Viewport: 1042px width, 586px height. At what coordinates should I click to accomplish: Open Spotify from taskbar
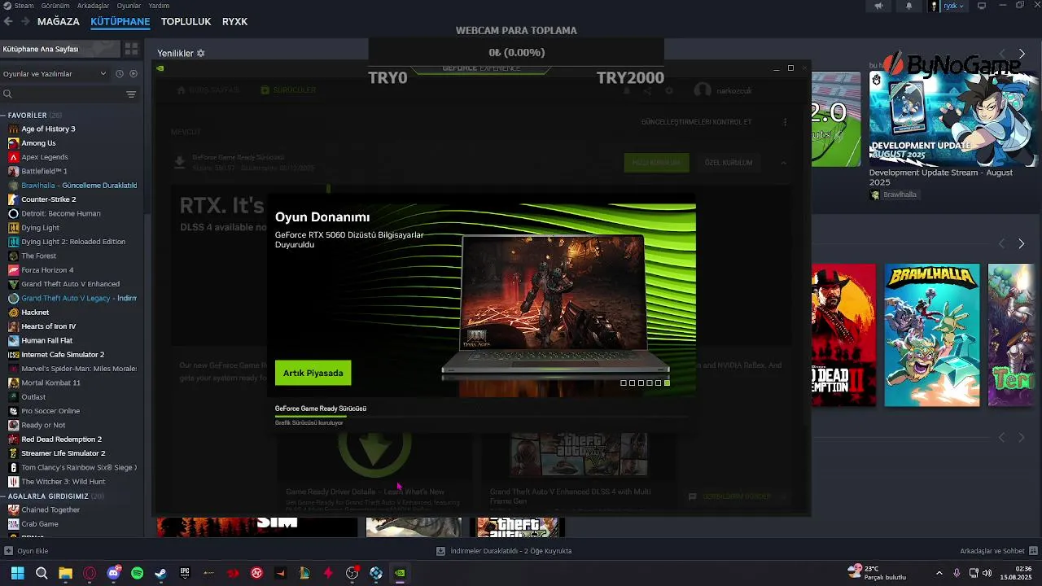(x=137, y=573)
